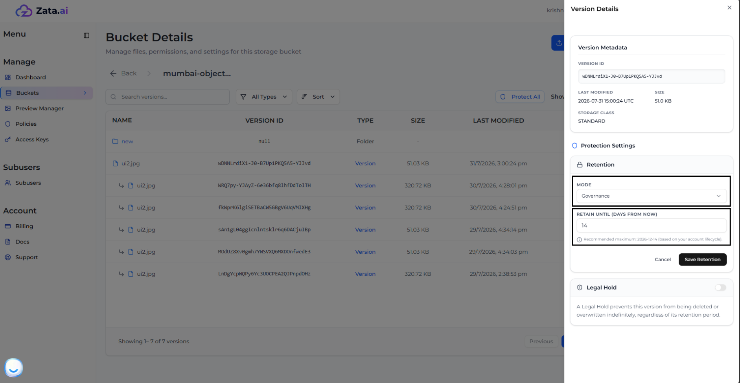This screenshot has width=740, height=383.
Task: Click Version link for MOdUZ8Xv0gmh row
Action: 365,252
